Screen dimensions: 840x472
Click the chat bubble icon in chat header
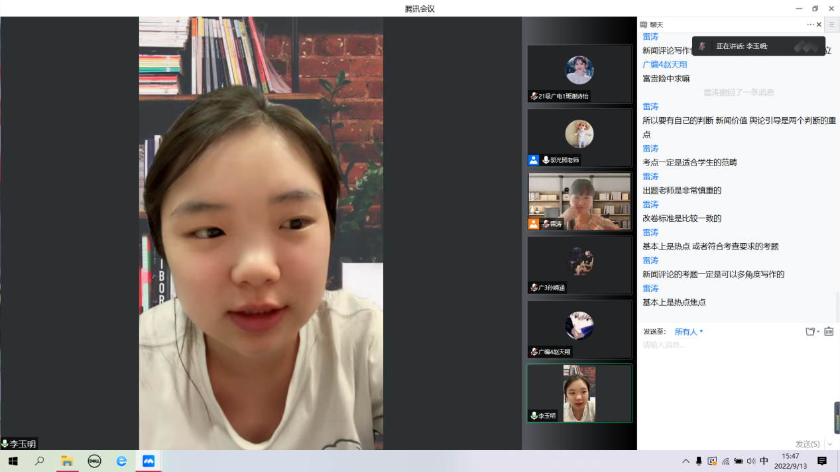(x=644, y=24)
